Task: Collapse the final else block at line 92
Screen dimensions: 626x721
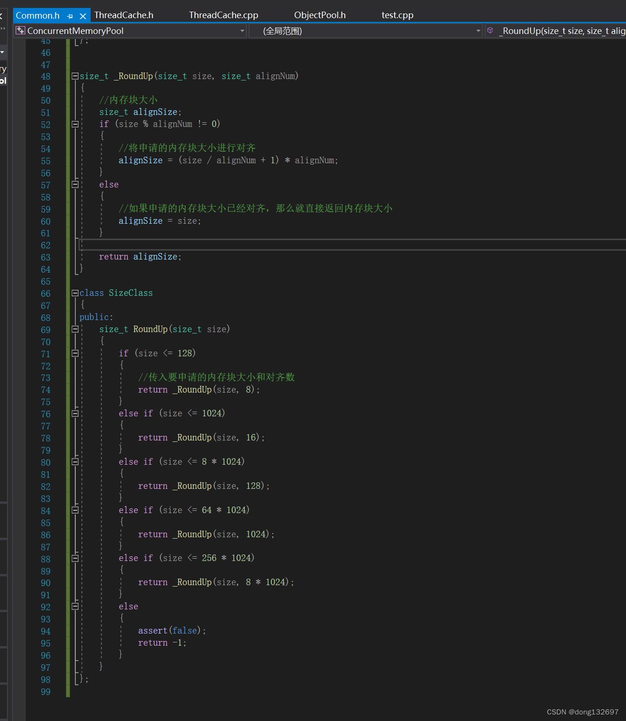Action: point(75,607)
